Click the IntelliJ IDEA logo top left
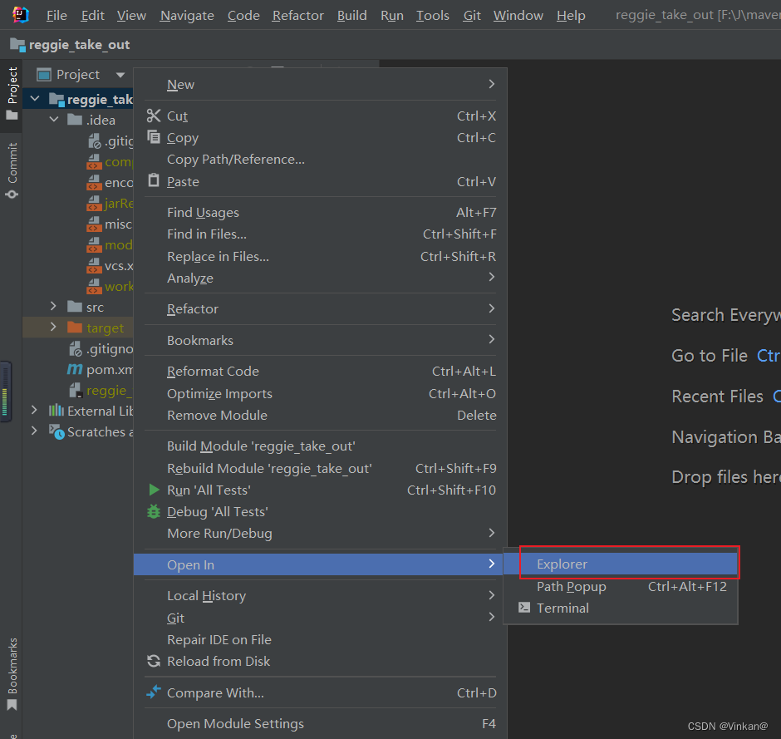 pos(18,14)
